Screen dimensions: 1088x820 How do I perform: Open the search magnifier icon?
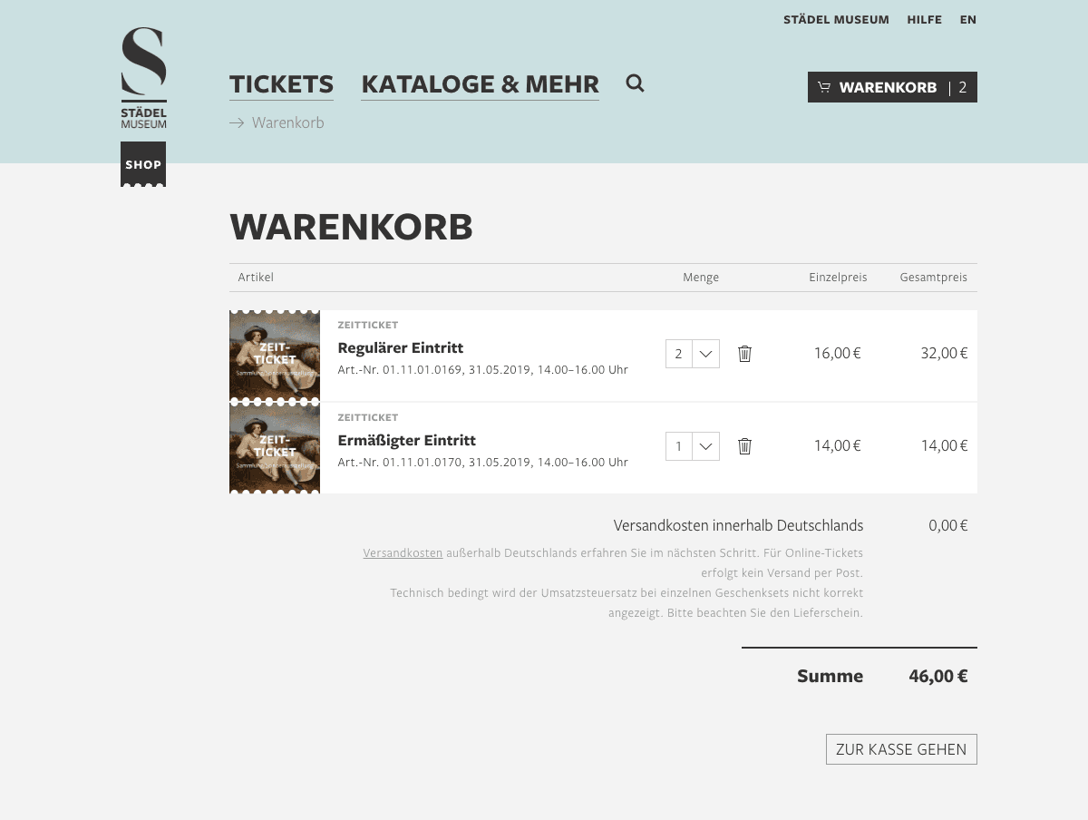pyautogui.click(x=636, y=83)
